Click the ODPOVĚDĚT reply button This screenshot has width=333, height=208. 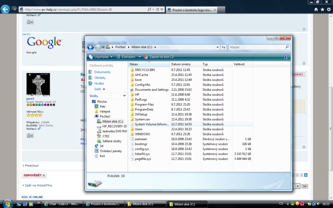point(34,175)
